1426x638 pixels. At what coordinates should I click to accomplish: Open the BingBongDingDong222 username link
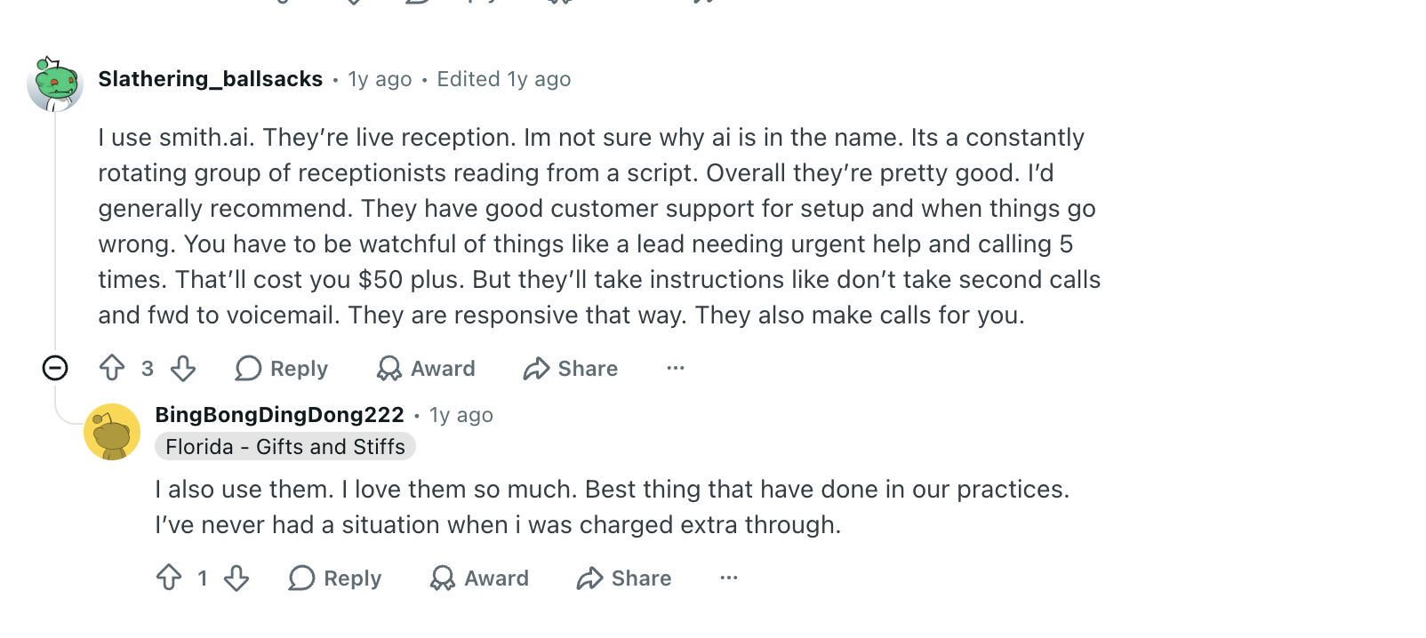(280, 415)
